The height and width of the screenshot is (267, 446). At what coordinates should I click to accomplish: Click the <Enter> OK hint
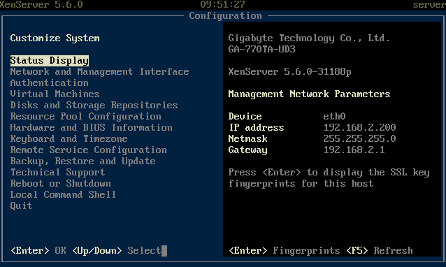coord(38,250)
